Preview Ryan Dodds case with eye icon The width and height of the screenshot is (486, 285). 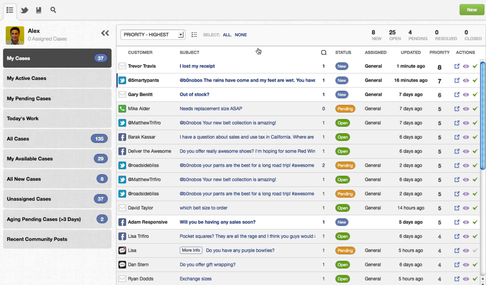click(466, 279)
